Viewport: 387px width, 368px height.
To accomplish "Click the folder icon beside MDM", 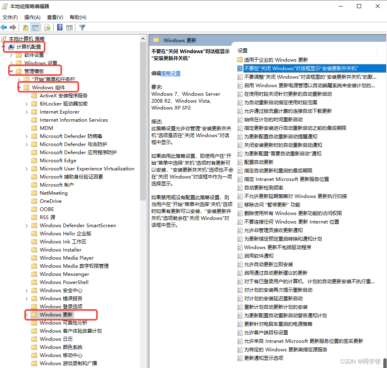I will tap(34, 128).
